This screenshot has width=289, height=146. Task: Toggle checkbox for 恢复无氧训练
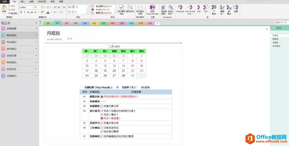pos(102,106)
